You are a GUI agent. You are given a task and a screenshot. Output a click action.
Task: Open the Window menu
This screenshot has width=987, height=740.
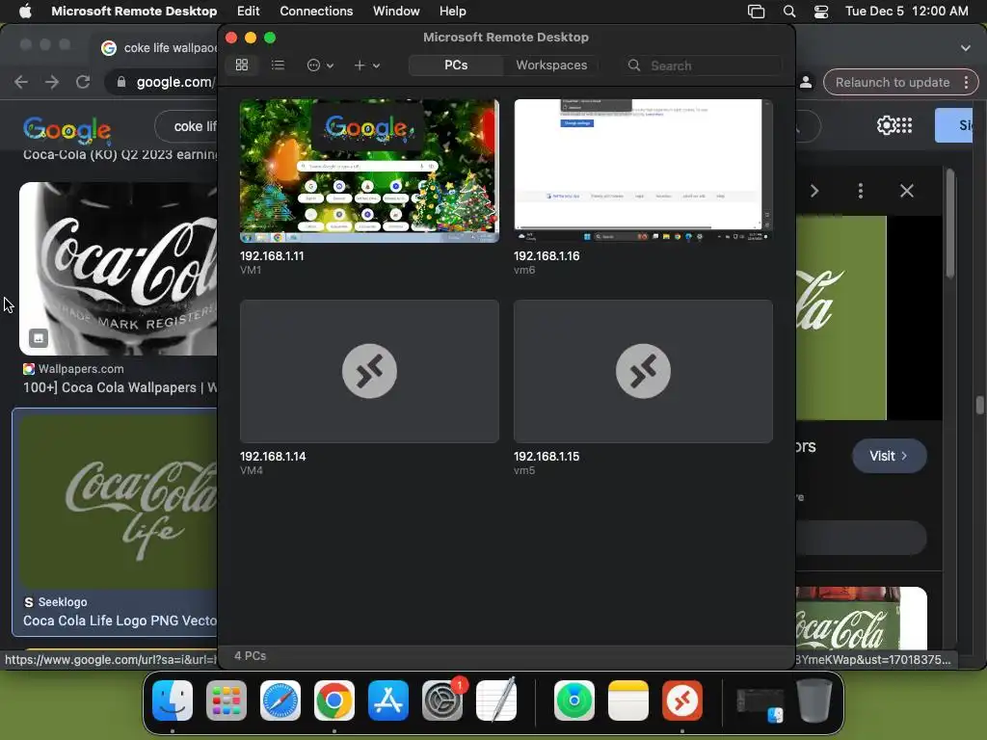click(x=396, y=12)
